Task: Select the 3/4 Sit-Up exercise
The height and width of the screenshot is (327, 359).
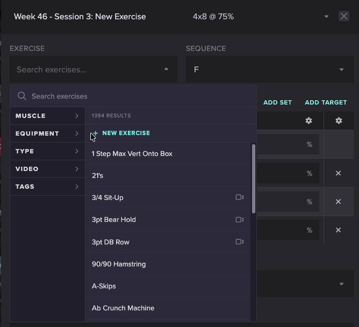Action: coord(168,198)
